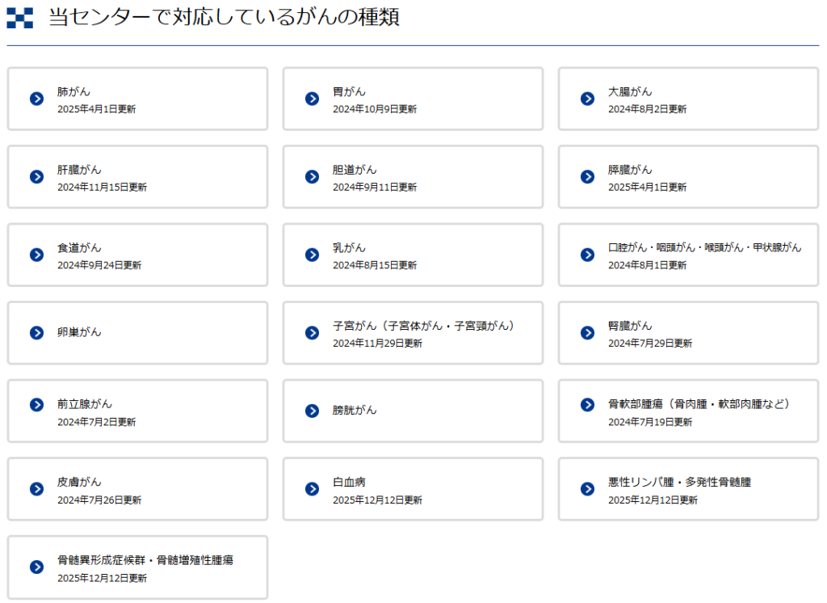Viewport: 827px width, 603px height.
Task: Click the arrow icon beside 肺がん
Action: pos(36,99)
